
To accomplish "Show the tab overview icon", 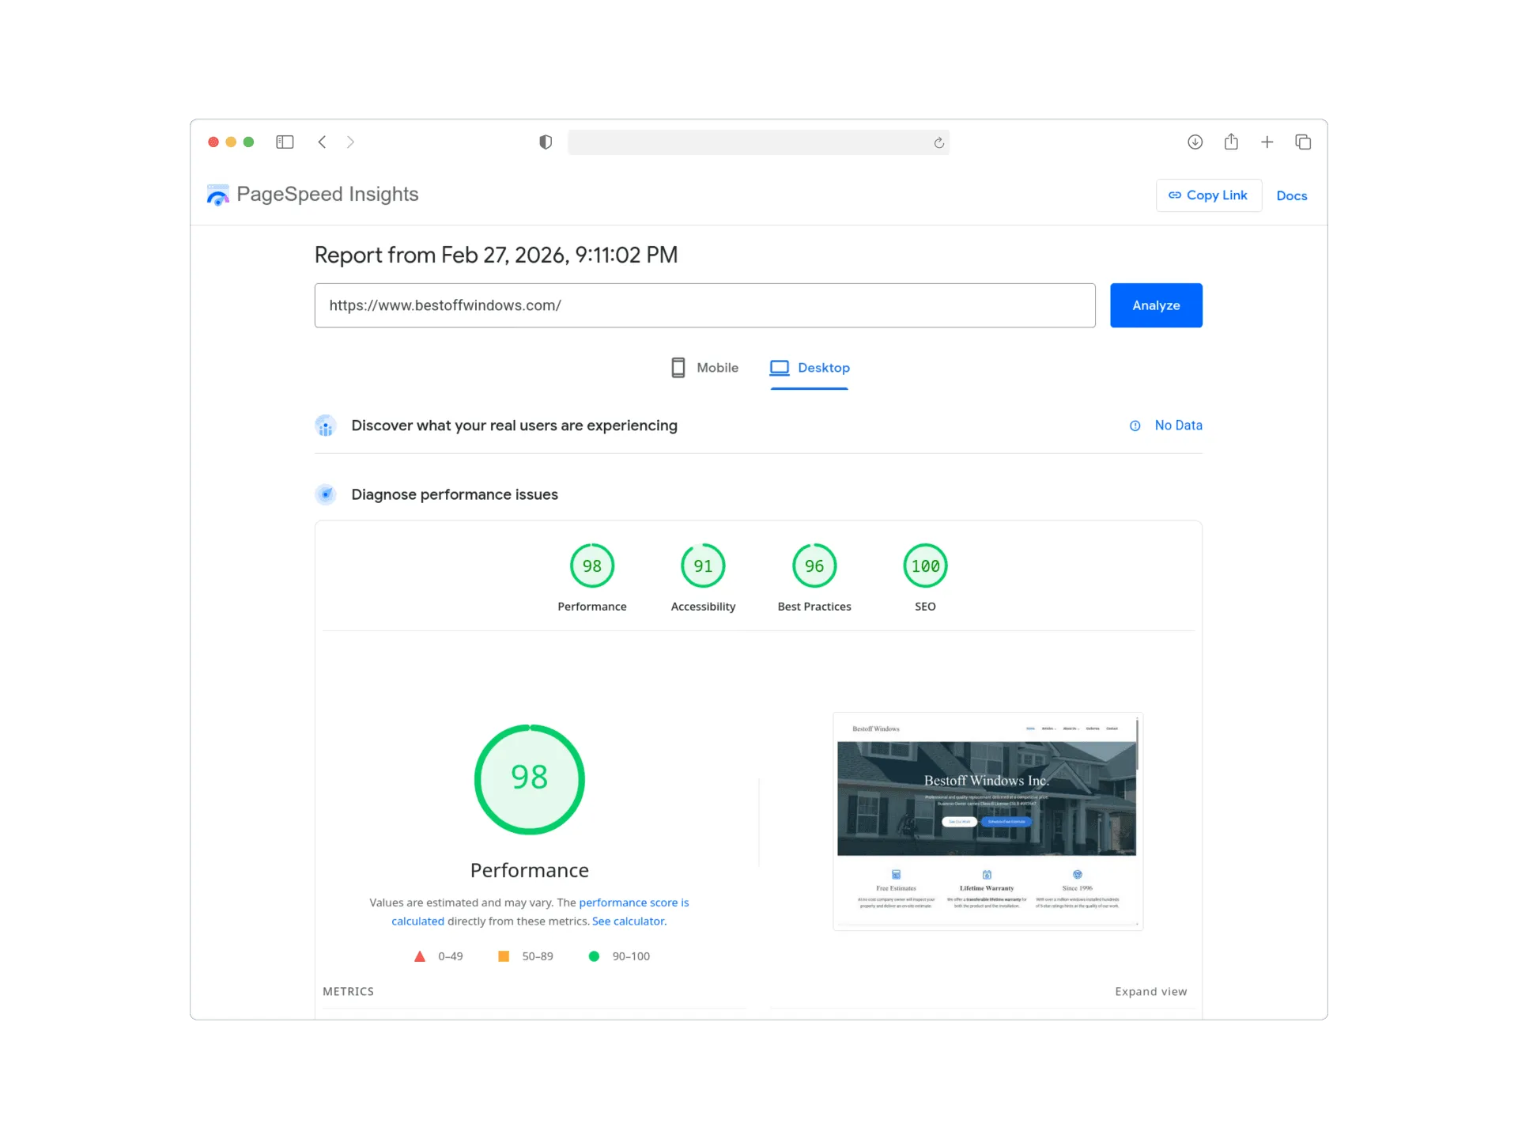I will click(1303, 142).
